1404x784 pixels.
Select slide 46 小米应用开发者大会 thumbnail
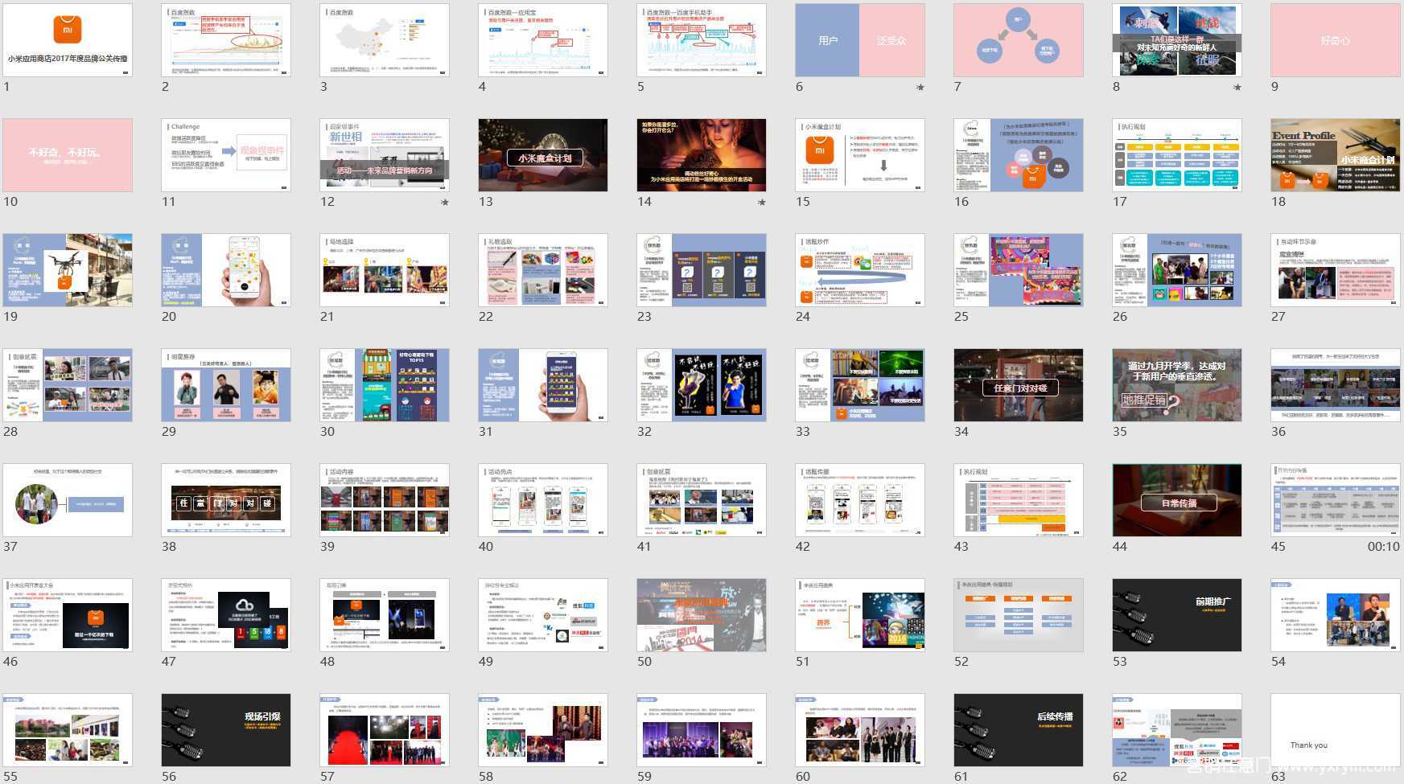tap(68, 615)
